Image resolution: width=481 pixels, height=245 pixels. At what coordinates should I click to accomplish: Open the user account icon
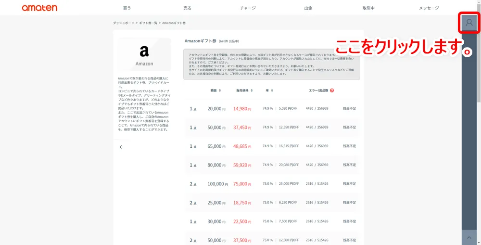click(x=468, y=23)
